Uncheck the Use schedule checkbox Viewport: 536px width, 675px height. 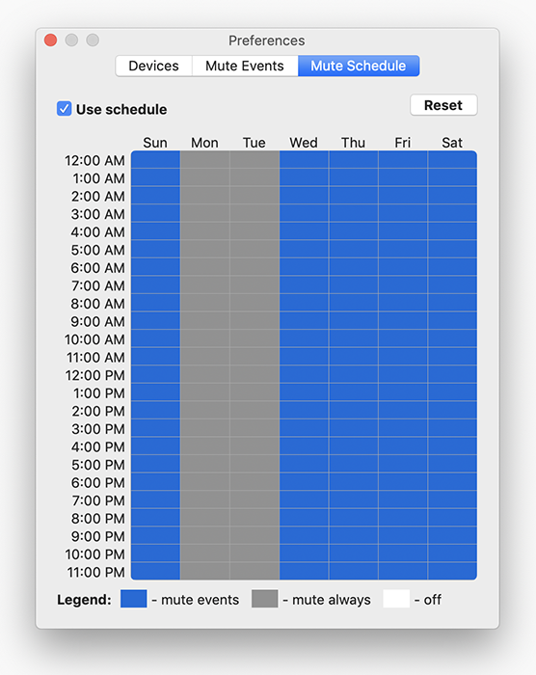[x=65, y=108]
